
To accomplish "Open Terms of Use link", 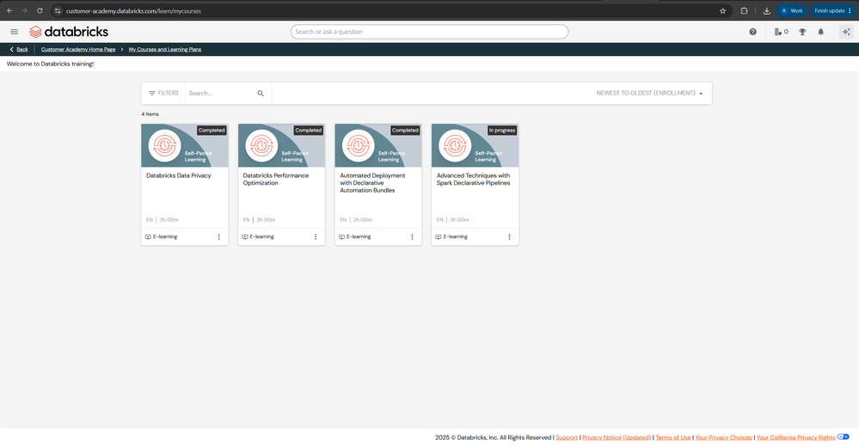I will click(x=672, y=437).
